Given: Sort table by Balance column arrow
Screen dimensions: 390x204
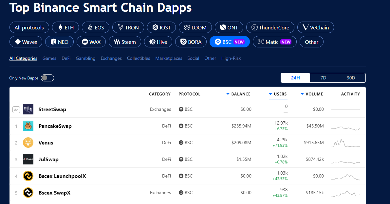Looking at the screenshot, I should [x=228, y=94].
